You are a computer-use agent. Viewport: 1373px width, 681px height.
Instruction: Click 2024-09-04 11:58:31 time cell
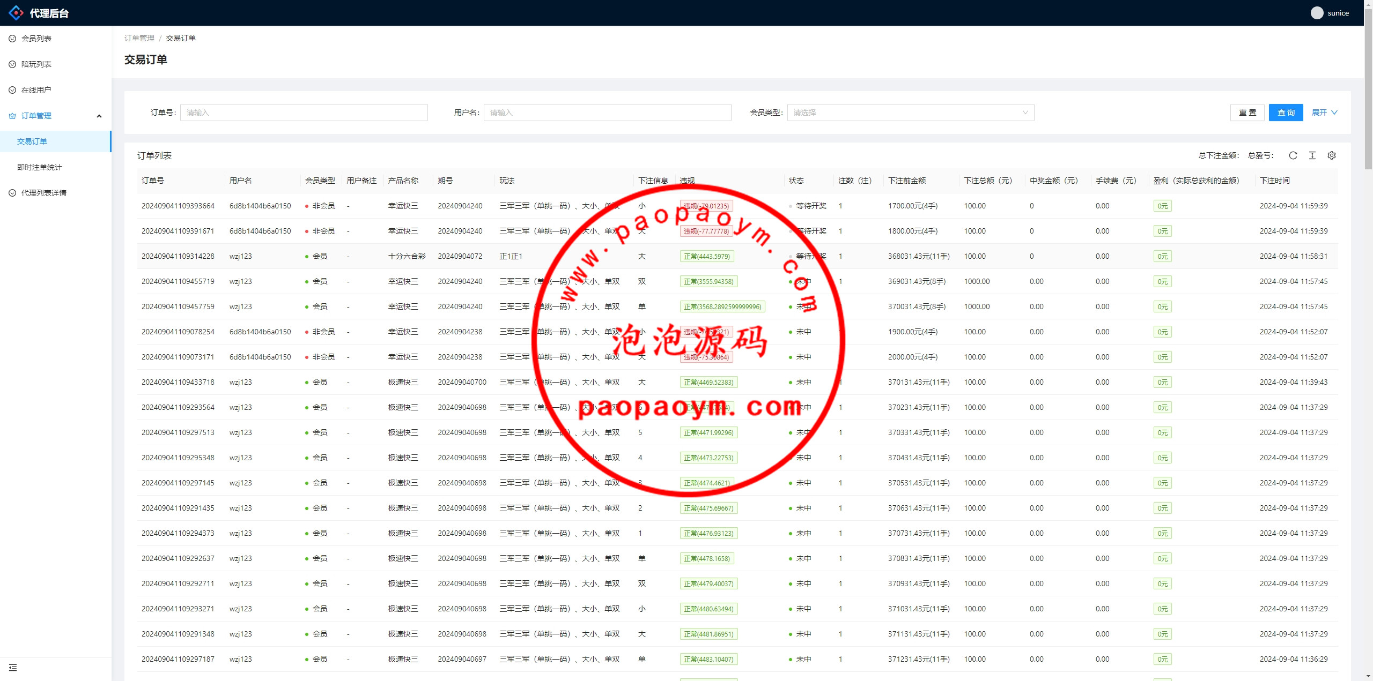pos(1294,256)
